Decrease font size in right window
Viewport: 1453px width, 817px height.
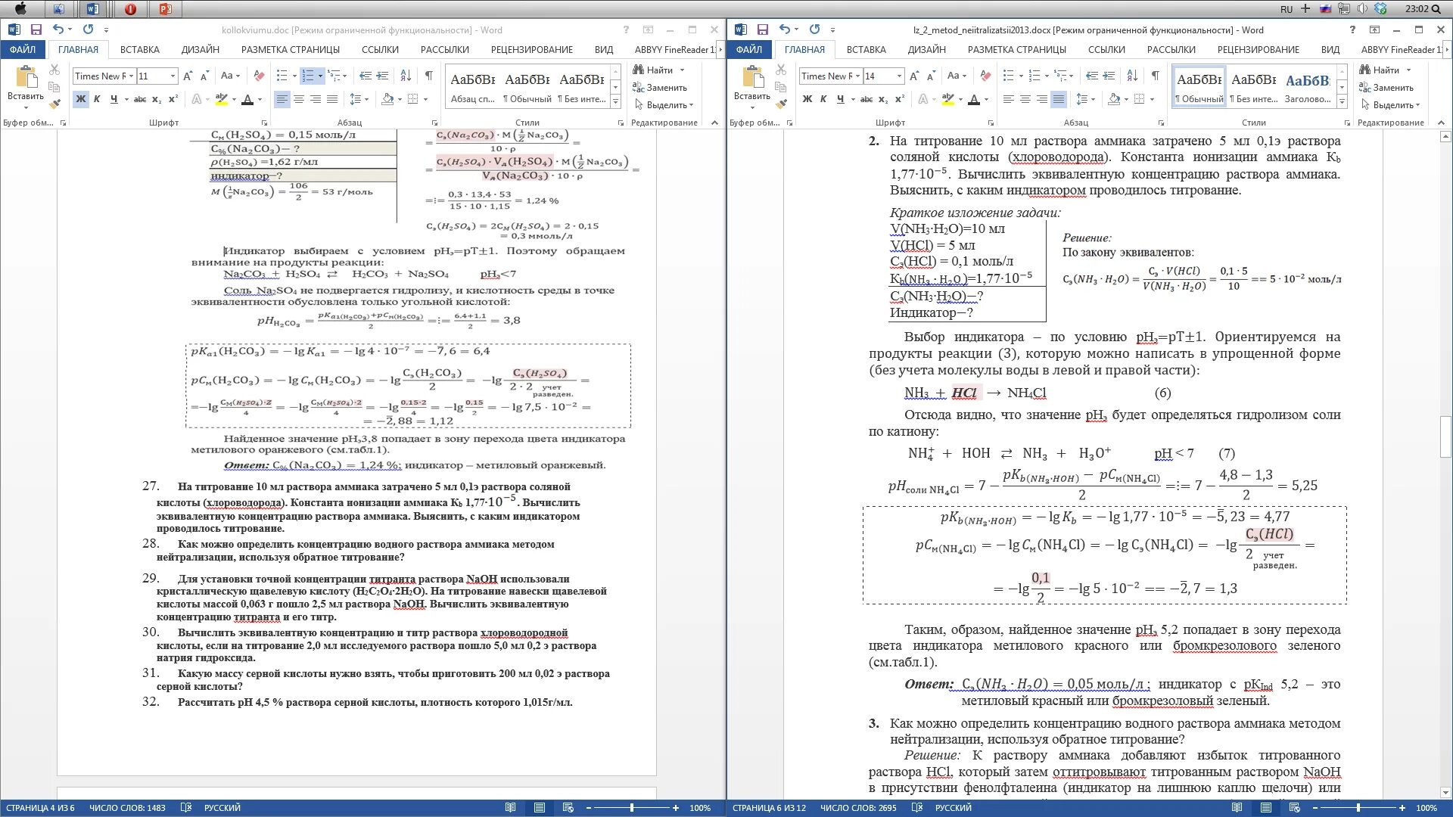tap(931, 76)
